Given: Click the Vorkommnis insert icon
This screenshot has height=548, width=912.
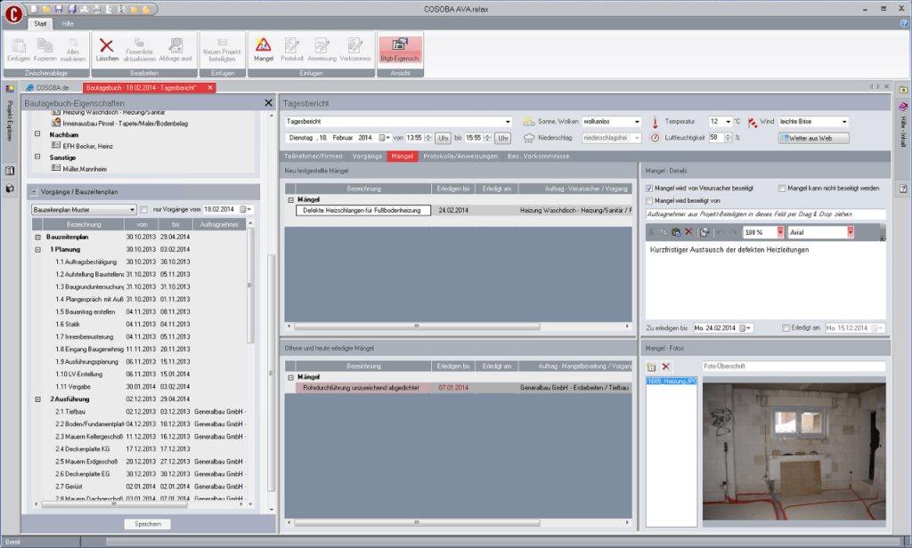Looking at the screenshot, I should [x=354, y=46].
